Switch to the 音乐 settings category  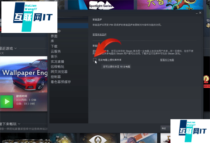[54, 56]
